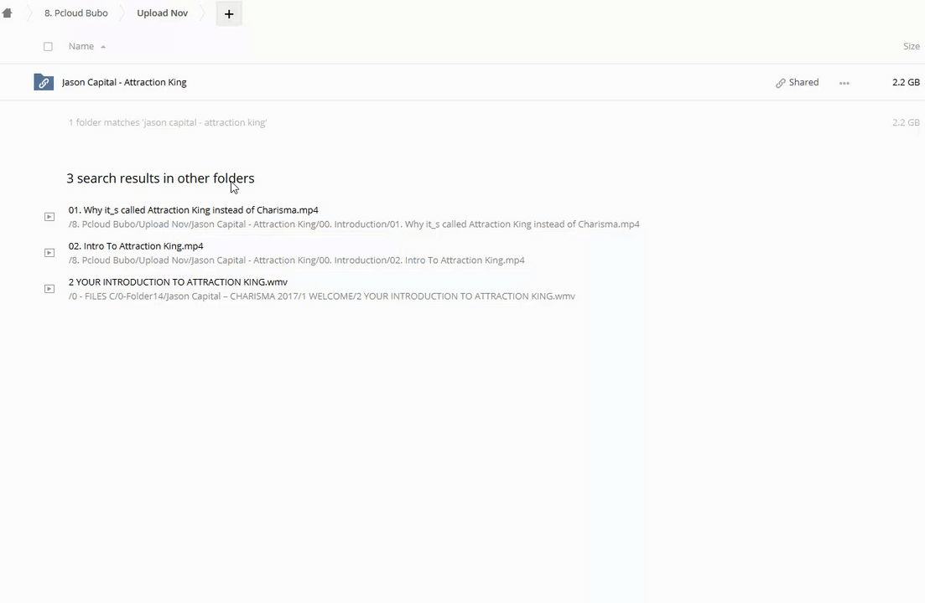Click the Shared label on the folder row

(803, 82)
